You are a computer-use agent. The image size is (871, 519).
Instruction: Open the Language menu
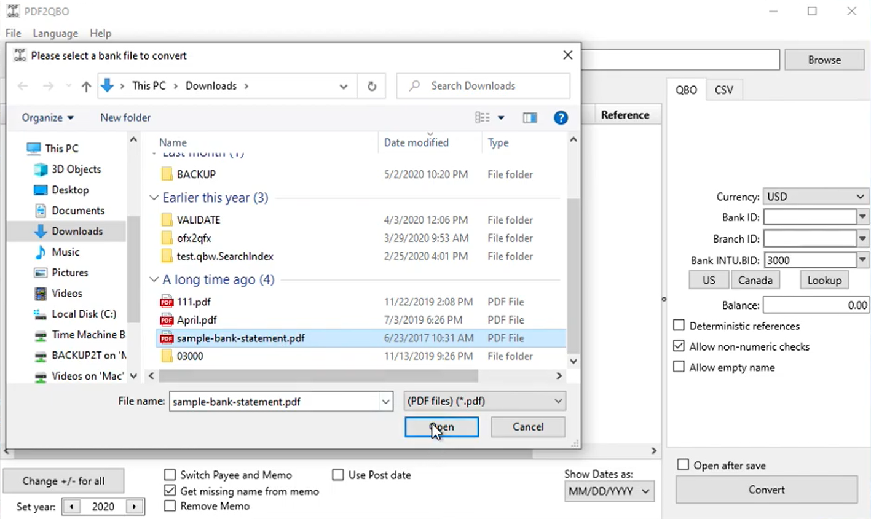(x=55, y=33)
